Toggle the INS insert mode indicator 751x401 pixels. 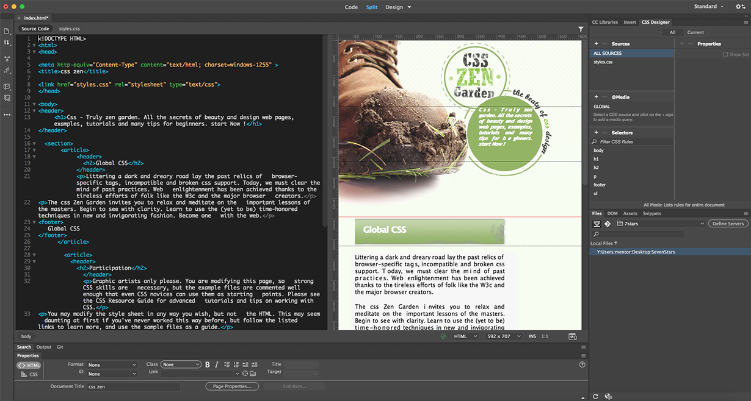532,336
